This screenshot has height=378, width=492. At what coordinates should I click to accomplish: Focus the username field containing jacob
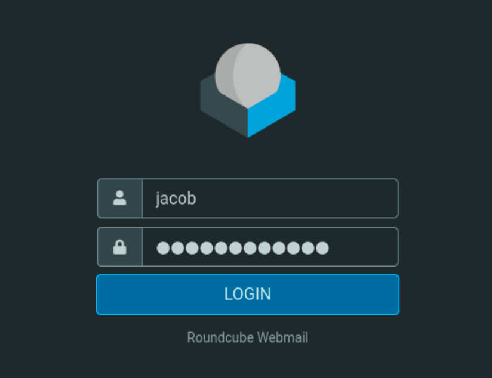[270, 199]
